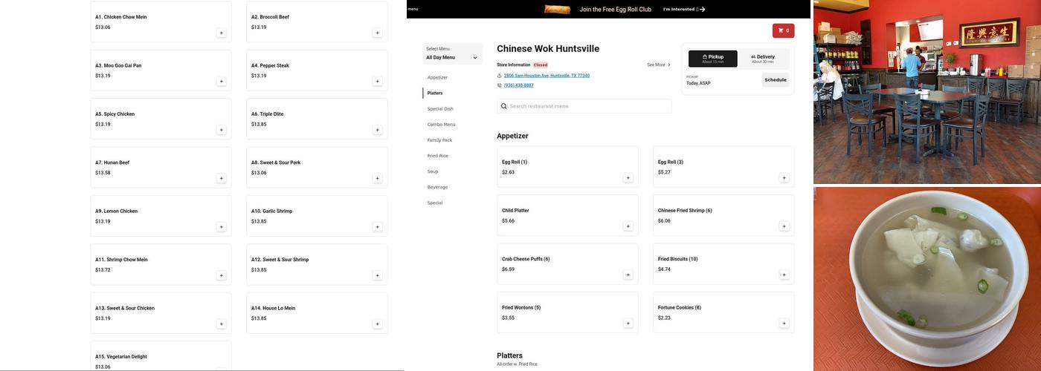Add Egg Roll (1) using plus icon
1041x371 pixels.
click(628, 178)
